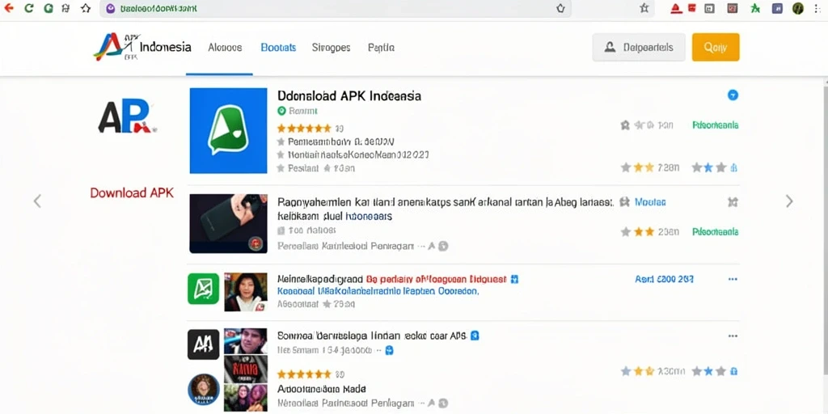Click the woman portrait thumbnail

246,292
